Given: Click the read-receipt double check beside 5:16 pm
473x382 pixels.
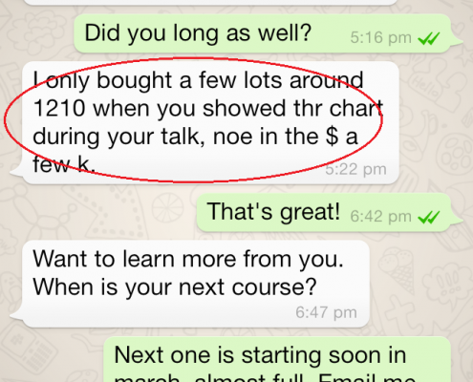Looking at the screenshot, I should pyautogui.click(x=429, y=38).
